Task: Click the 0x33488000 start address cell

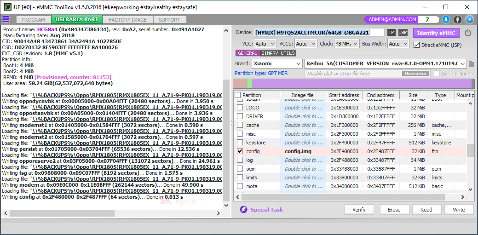Action: (344, 169)
